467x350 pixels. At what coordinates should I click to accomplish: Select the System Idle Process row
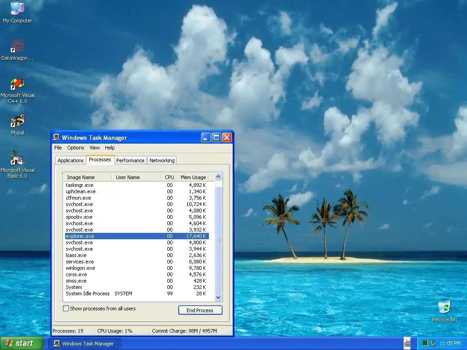[137, 294]
